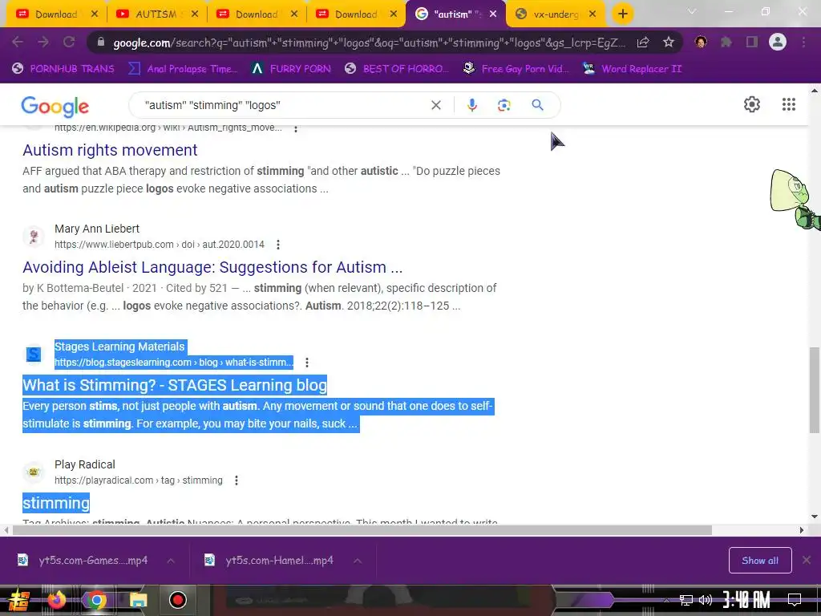Click the red record button in taskbar
The height and width of the screenshot is (616, 821).
coord(177,600)
